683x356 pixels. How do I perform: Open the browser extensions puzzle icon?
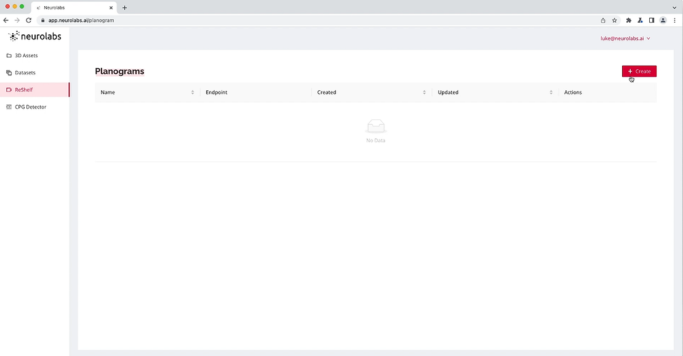click(629, 20)
